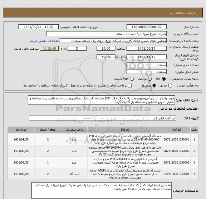Click the need number field 1101009023000122
Image resolution: width=206 pixels, height=199 pixels.
tap(147, 27)
